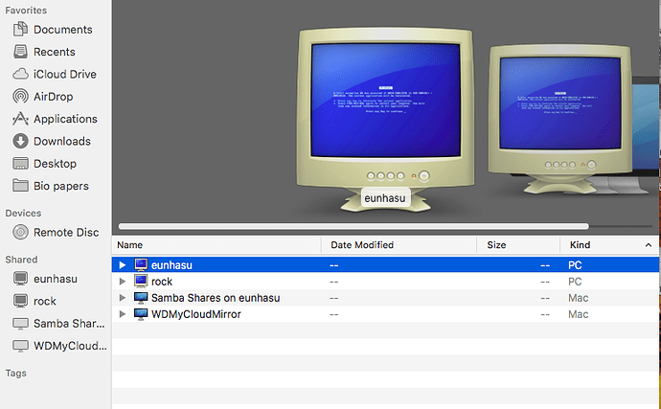
Task: Select WDMyCloud... sidebar item
Action: [59, 346]
